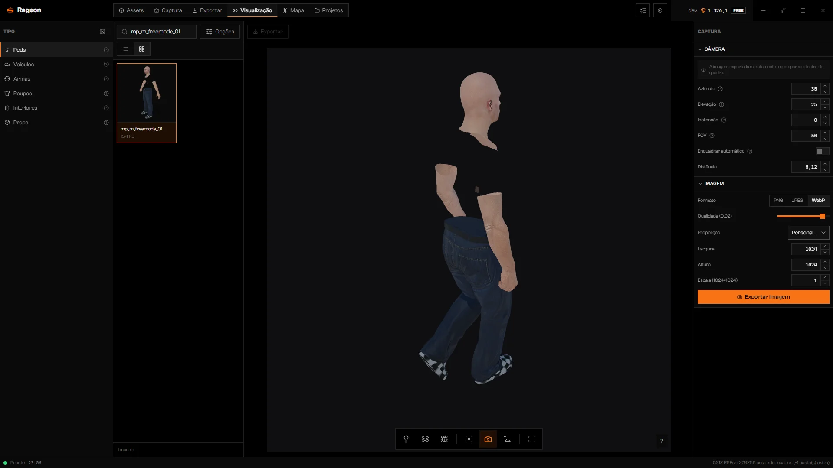Screen dimensions: 833x468
Task: Open the Assets tab
Action: [x=131, y=10]
